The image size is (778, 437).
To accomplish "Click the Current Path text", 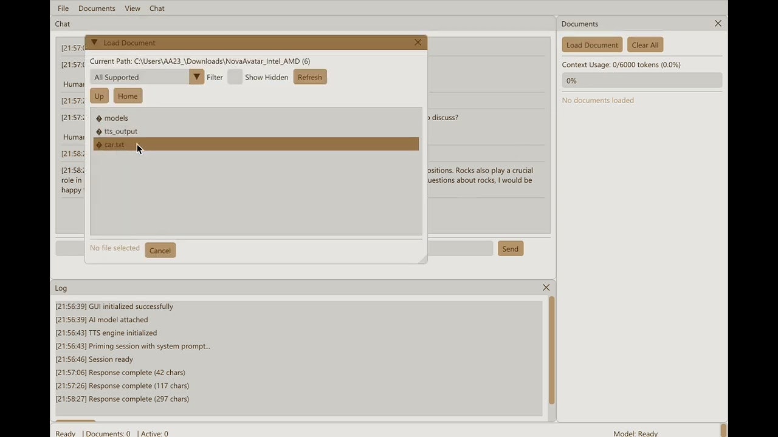I will (200, 61).
